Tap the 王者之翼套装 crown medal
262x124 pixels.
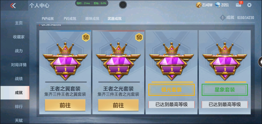[65, 61]
